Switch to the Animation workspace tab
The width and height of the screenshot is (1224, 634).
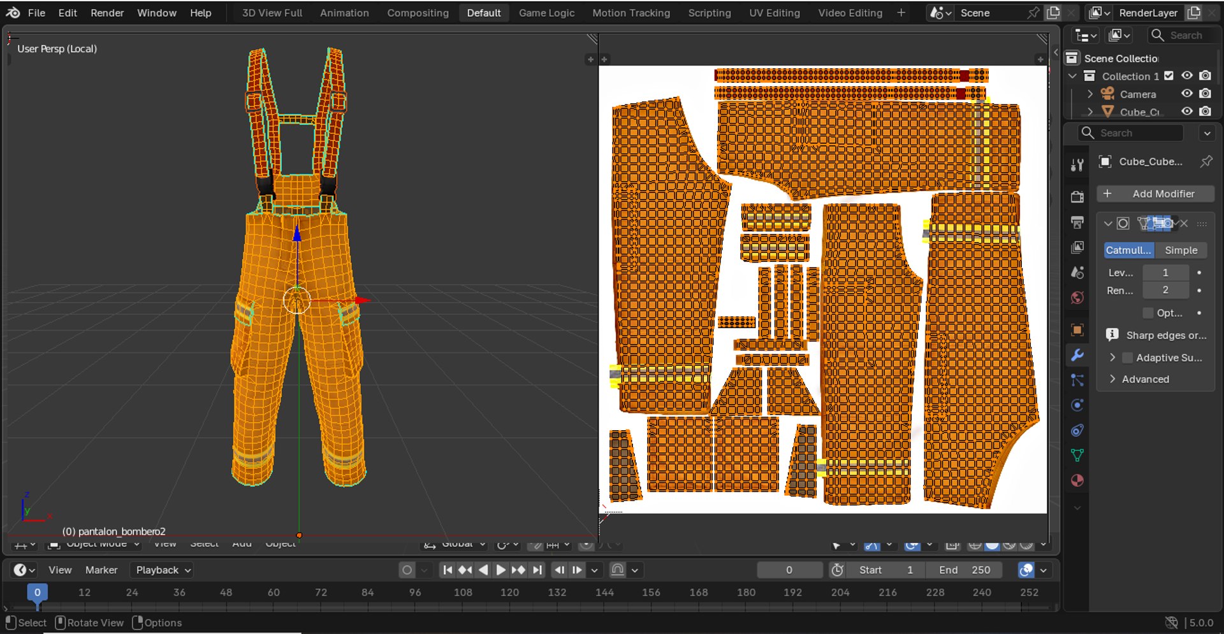pyautogui.click(x=344, y=13)
